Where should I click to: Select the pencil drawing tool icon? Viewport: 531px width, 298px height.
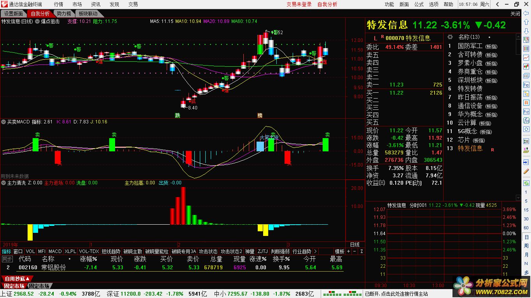tap(526, 171)
